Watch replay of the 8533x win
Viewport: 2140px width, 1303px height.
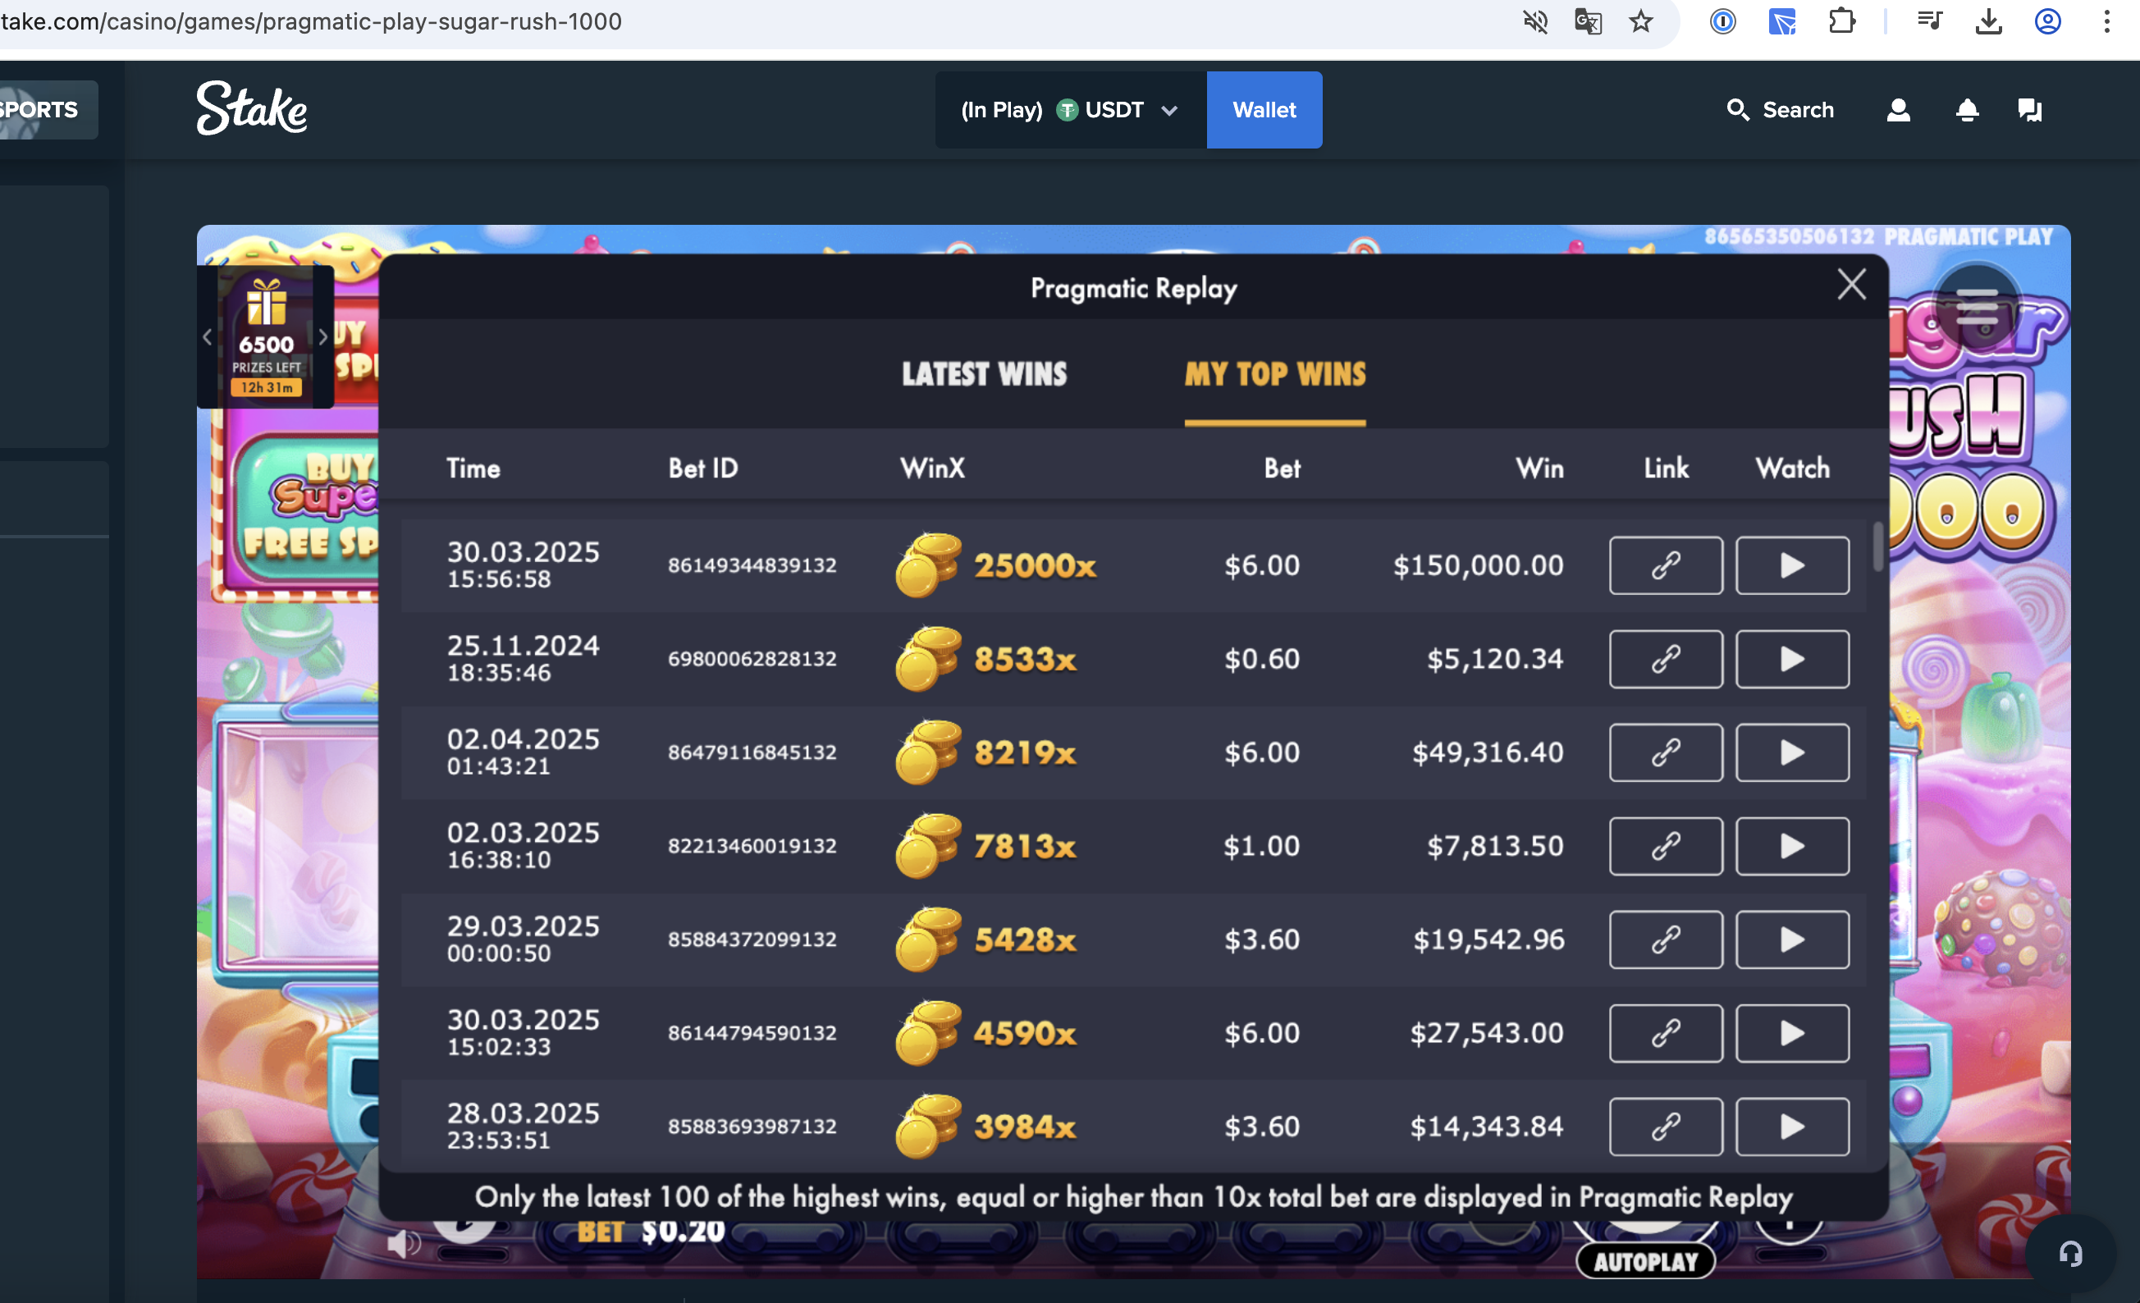point(1792,660)
